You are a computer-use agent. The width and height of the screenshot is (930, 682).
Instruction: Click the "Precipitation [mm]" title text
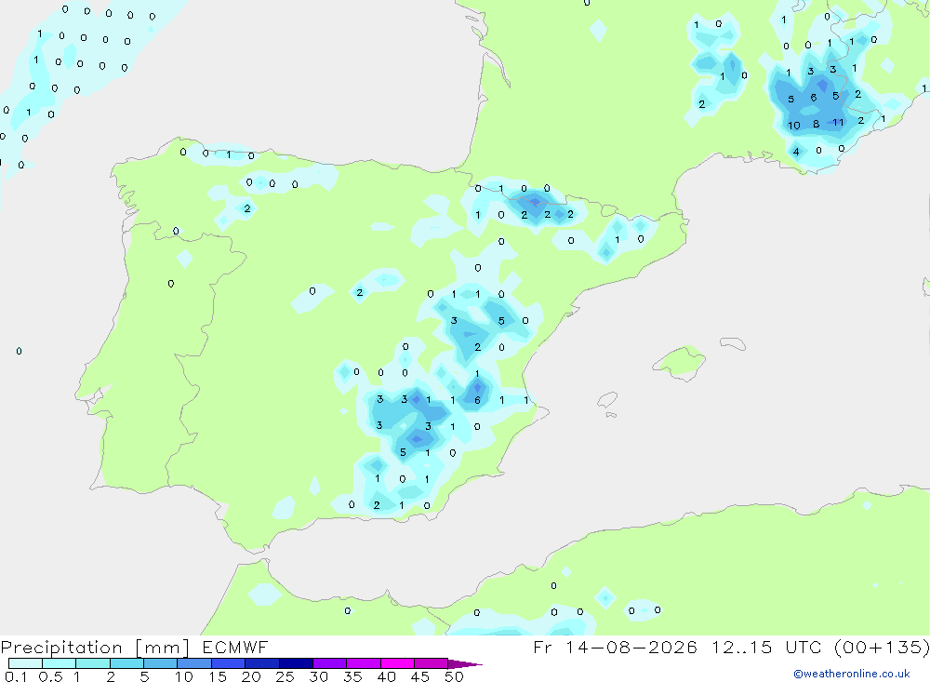95,648
